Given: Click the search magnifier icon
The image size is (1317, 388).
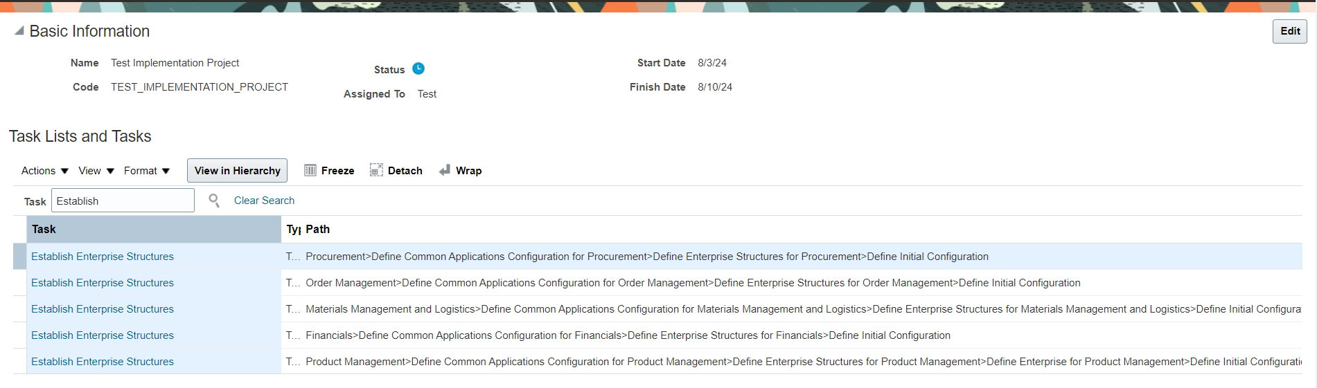Looking at the screenshot, I should (214, 201).
